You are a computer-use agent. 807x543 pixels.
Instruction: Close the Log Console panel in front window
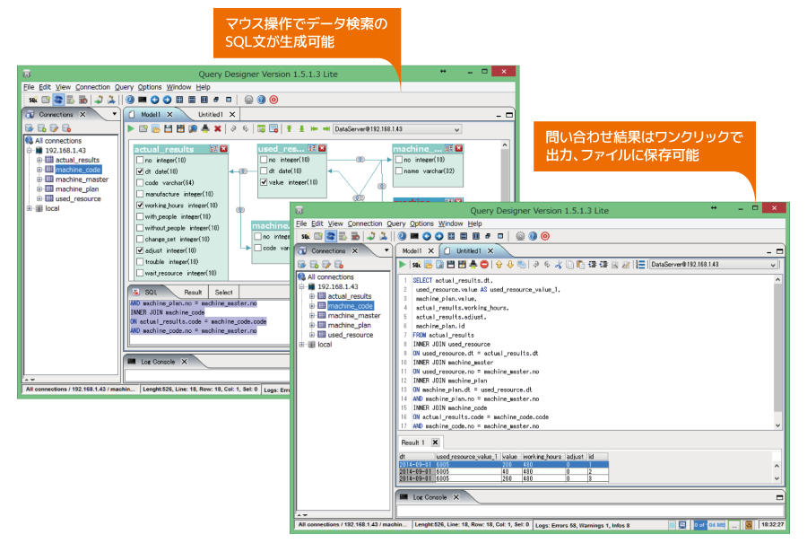(x=456, y=497)
